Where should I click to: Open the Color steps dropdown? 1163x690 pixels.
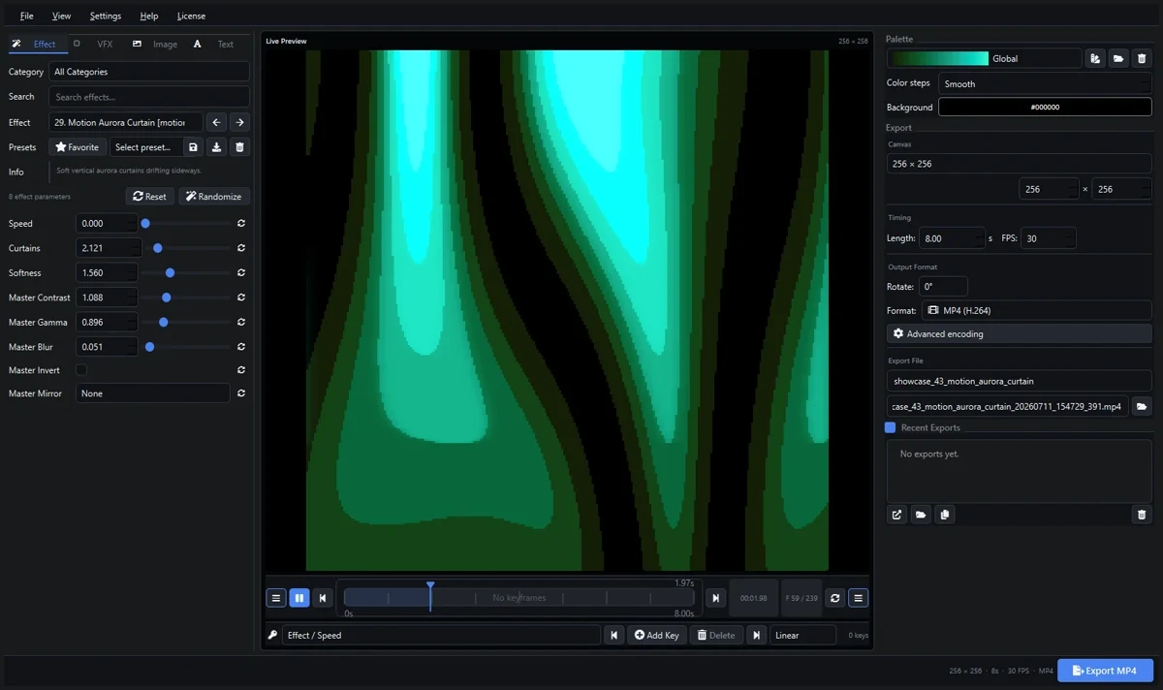(1045, 83)
